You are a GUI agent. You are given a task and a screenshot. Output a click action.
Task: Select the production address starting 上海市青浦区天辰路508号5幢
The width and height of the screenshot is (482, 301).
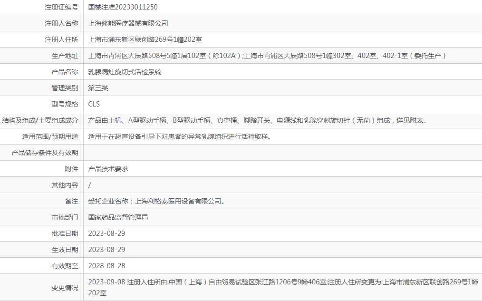point(267,56)
